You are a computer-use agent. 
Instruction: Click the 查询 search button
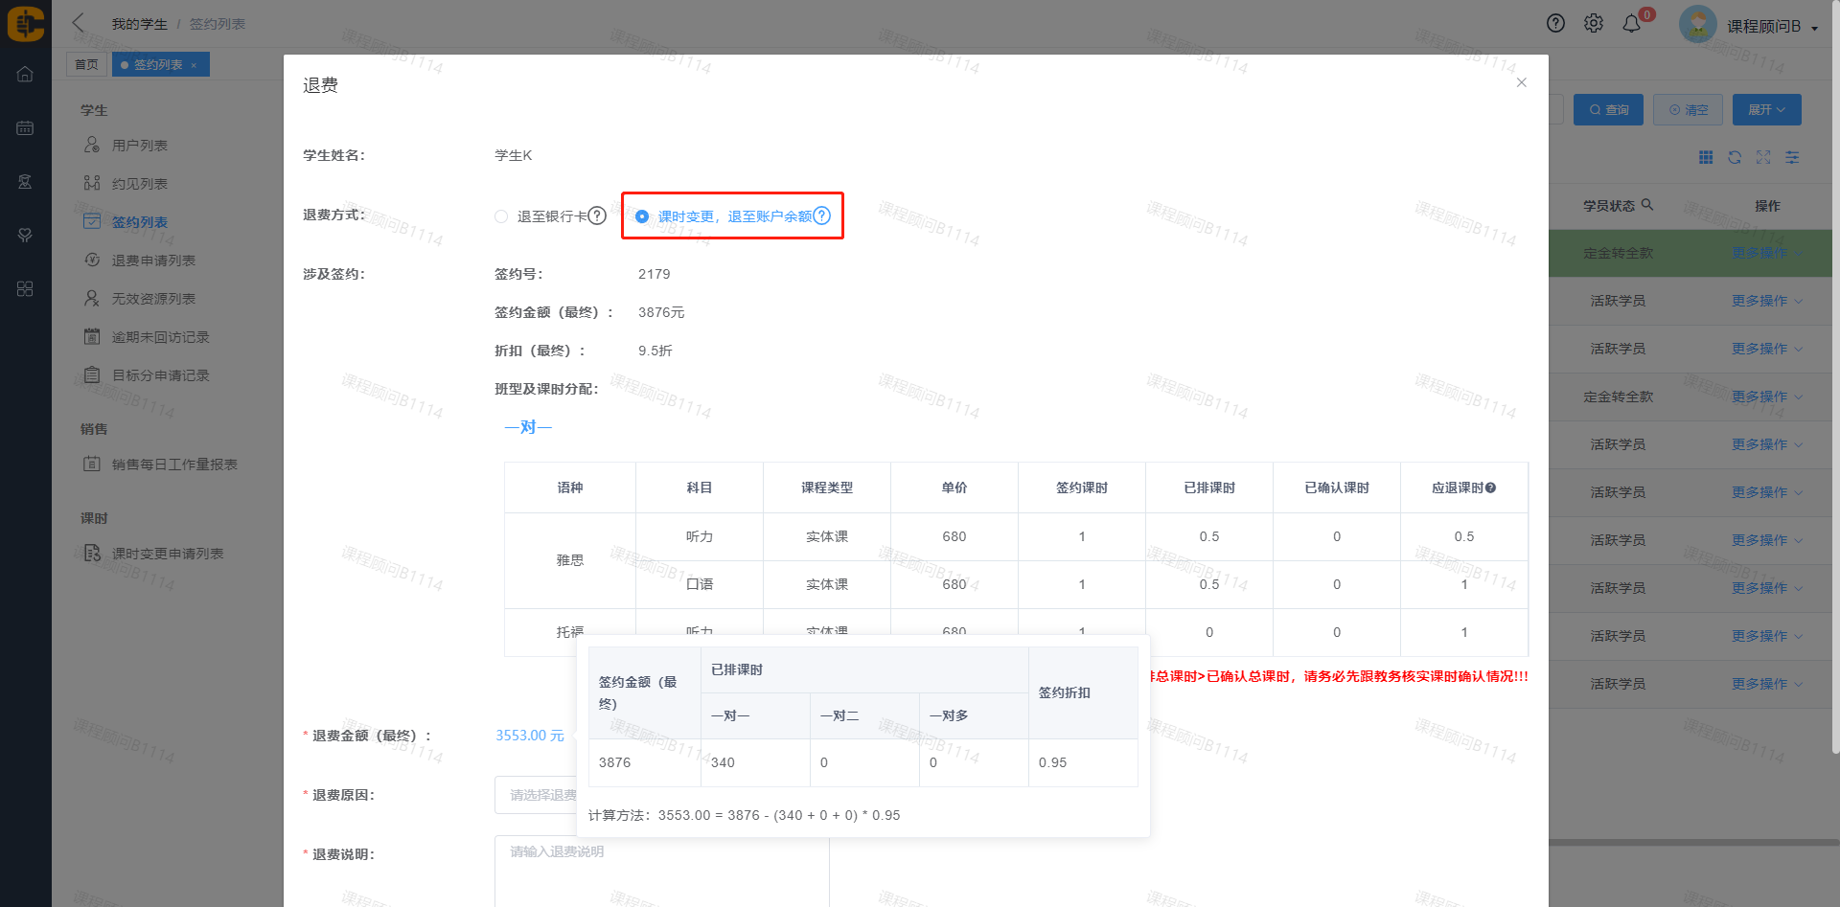[1608, 110]
